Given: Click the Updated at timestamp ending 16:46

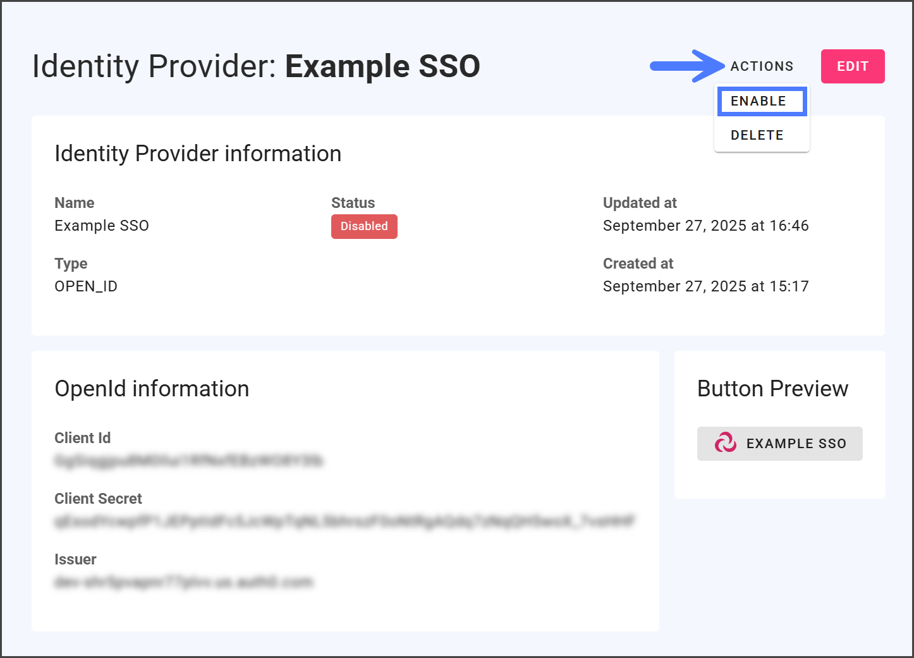Looking at the screenshot, I should coord(705,226).
